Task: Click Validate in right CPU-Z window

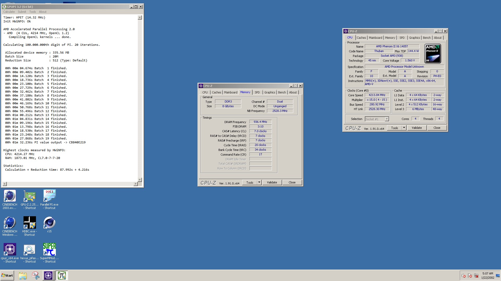Action: click(x=417, y=128)
